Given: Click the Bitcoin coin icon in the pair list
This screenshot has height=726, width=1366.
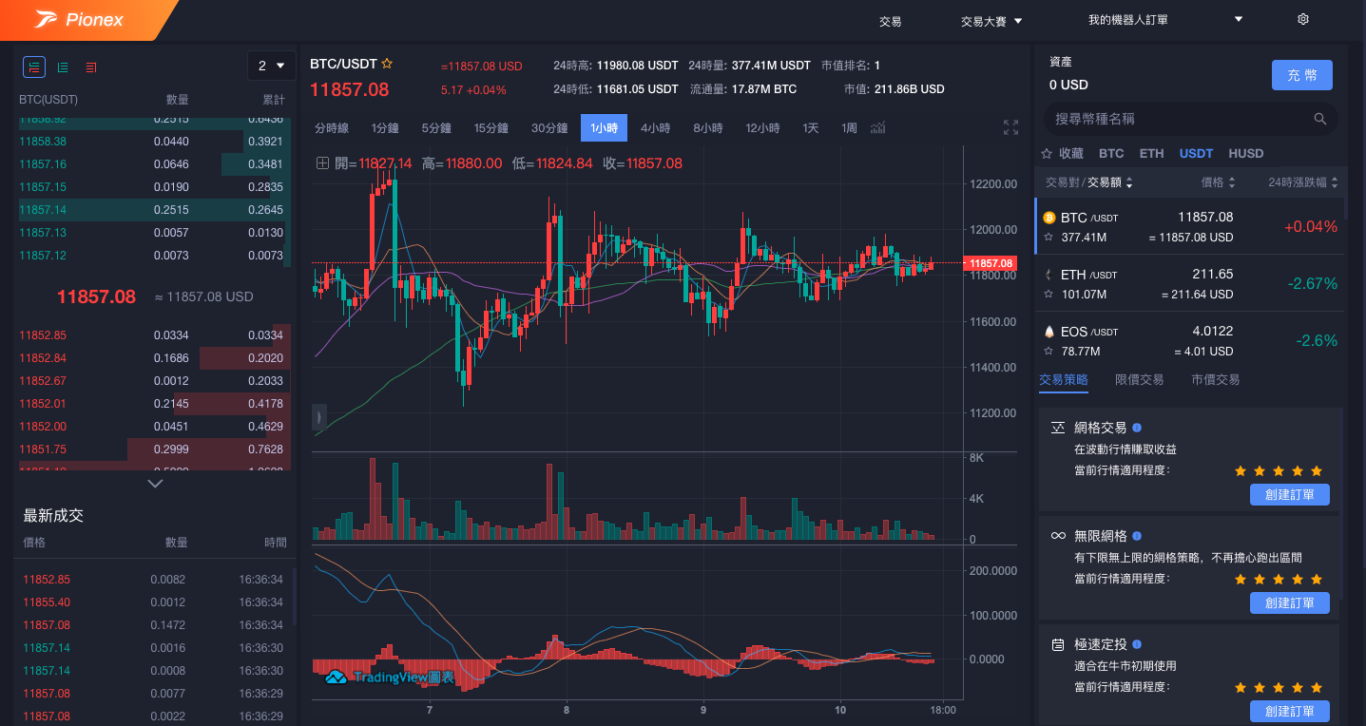Looking at the screenshot, I should (1049, 218).
